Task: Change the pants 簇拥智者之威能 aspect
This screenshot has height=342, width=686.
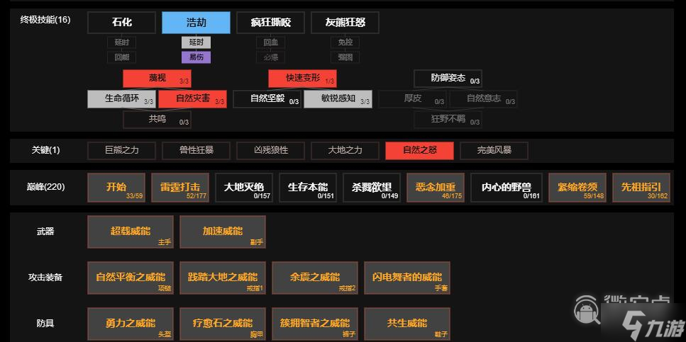Action: tap(314, 324)
